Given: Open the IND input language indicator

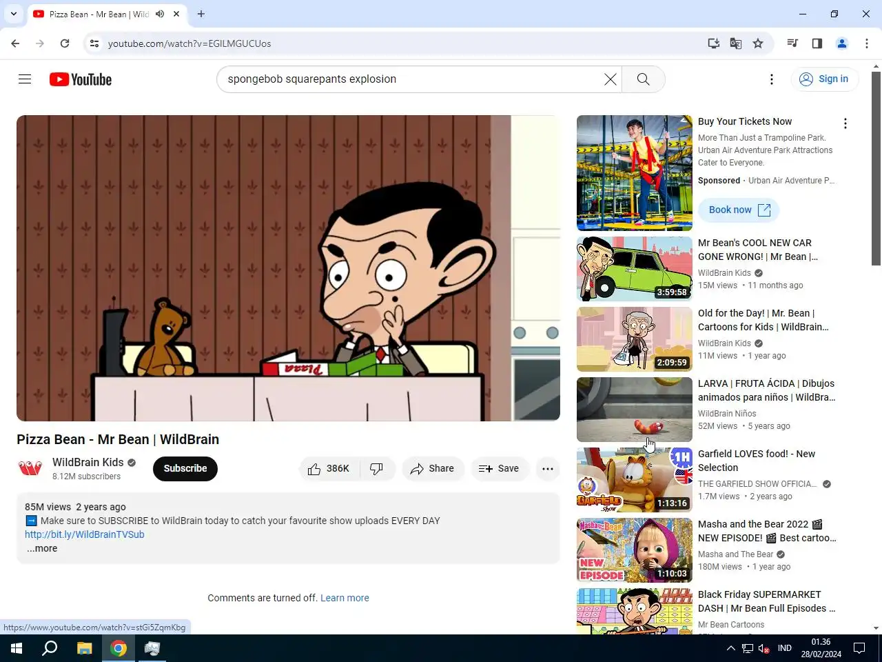Looking at the screenshot, I should click(x=785, y=648).
